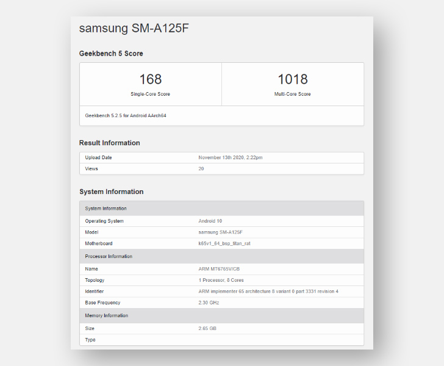Image resolution: width=444 pixels, height=366 pixels.
Task: Click the gray 'System Information' table header row
Action: click(x=222, y=209)
